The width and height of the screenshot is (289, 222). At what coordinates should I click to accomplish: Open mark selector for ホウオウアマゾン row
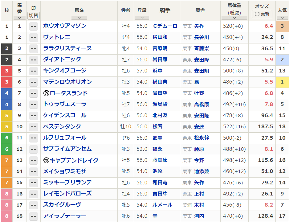click(x=34, y=27)
